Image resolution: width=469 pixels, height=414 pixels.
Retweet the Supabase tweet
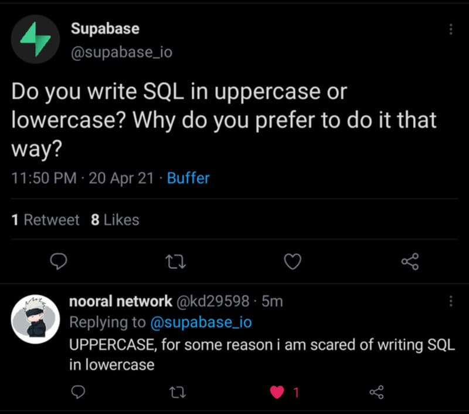(x=176, y=261)
